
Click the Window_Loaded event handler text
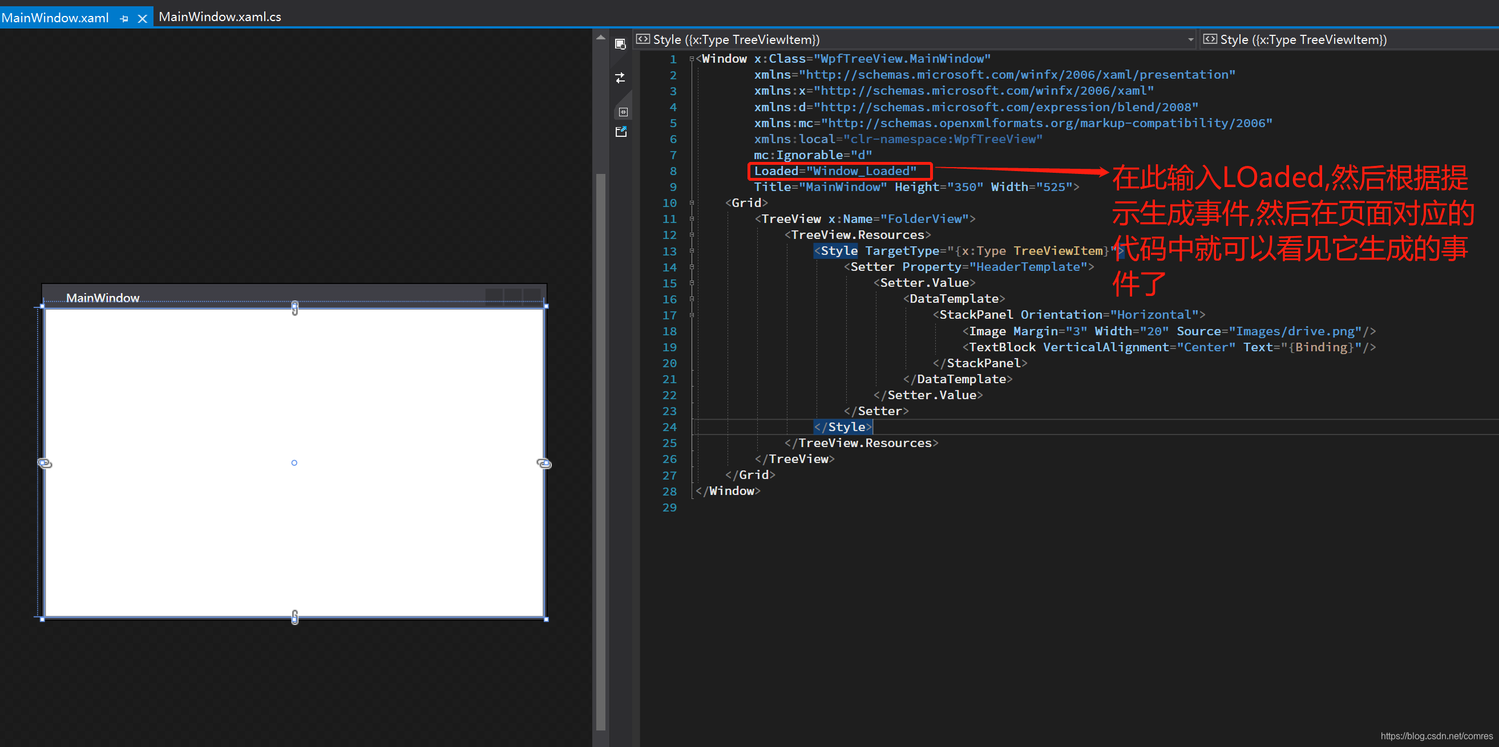(860, 171)
